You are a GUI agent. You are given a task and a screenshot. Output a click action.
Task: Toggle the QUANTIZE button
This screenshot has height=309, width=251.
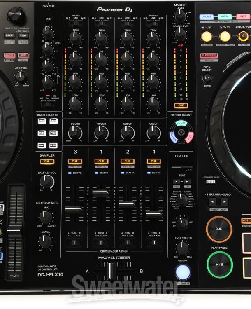[x=9, y=55]
